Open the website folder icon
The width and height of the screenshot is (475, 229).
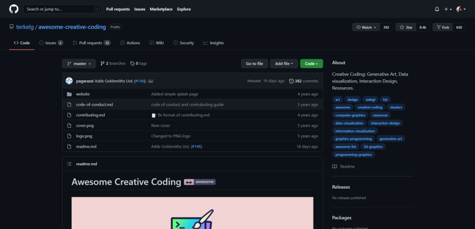coord(70,94)
